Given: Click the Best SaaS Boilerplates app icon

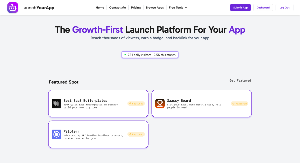Looking at the screenshot, I should pos(56,103).
